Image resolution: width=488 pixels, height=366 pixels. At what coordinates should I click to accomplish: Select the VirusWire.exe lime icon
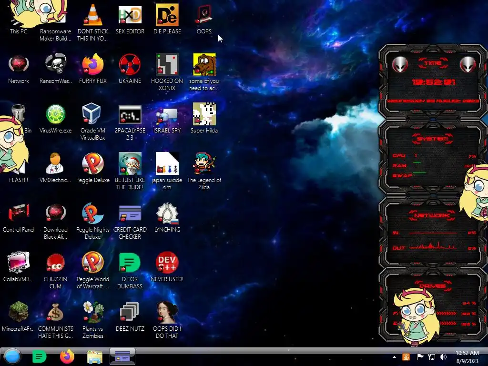click(x=55, y=118)
